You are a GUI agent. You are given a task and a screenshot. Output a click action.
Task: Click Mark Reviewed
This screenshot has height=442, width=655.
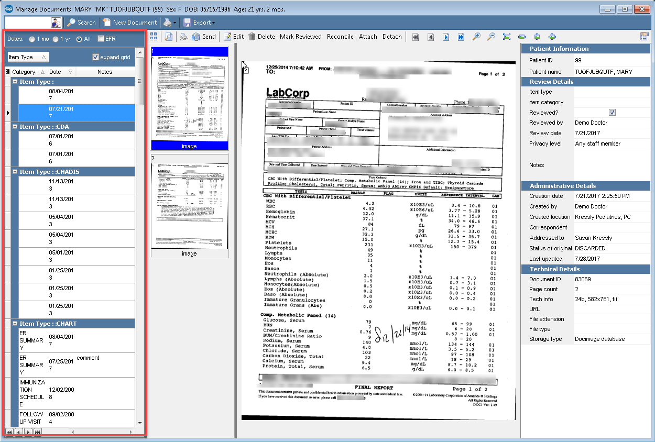[301, 37]
